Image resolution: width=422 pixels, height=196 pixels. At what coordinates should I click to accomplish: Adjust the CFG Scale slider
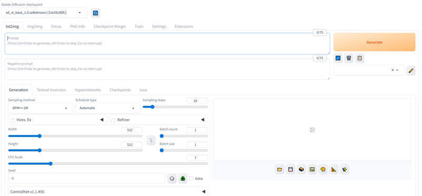pyautogui.click(x=108, y=163)
